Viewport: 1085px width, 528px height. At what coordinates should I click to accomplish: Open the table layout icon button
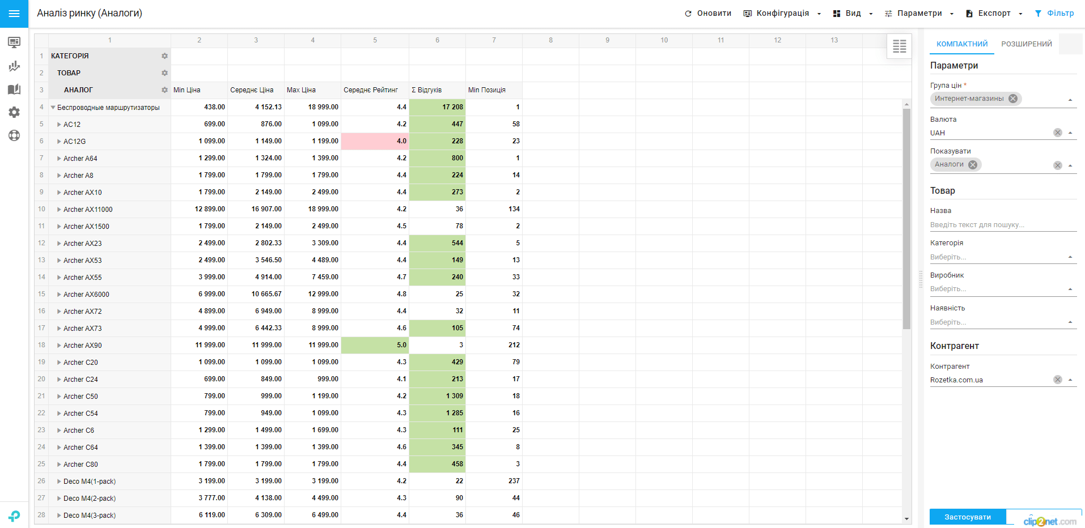tap(899, 46)
